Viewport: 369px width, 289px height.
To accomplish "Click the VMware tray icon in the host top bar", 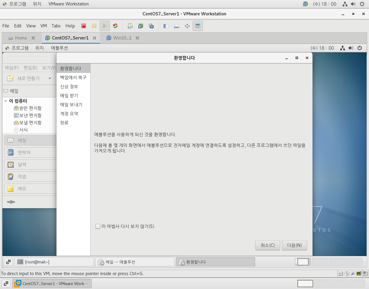I will tap(306, 4).
